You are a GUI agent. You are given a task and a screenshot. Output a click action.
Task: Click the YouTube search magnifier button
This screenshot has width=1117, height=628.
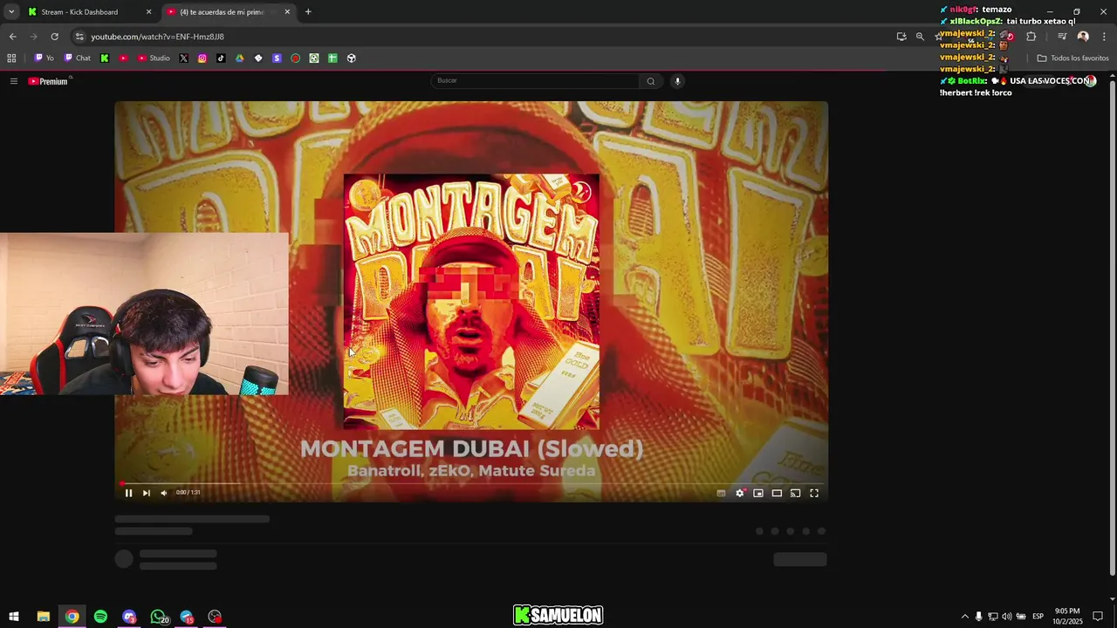coord(650,81)
